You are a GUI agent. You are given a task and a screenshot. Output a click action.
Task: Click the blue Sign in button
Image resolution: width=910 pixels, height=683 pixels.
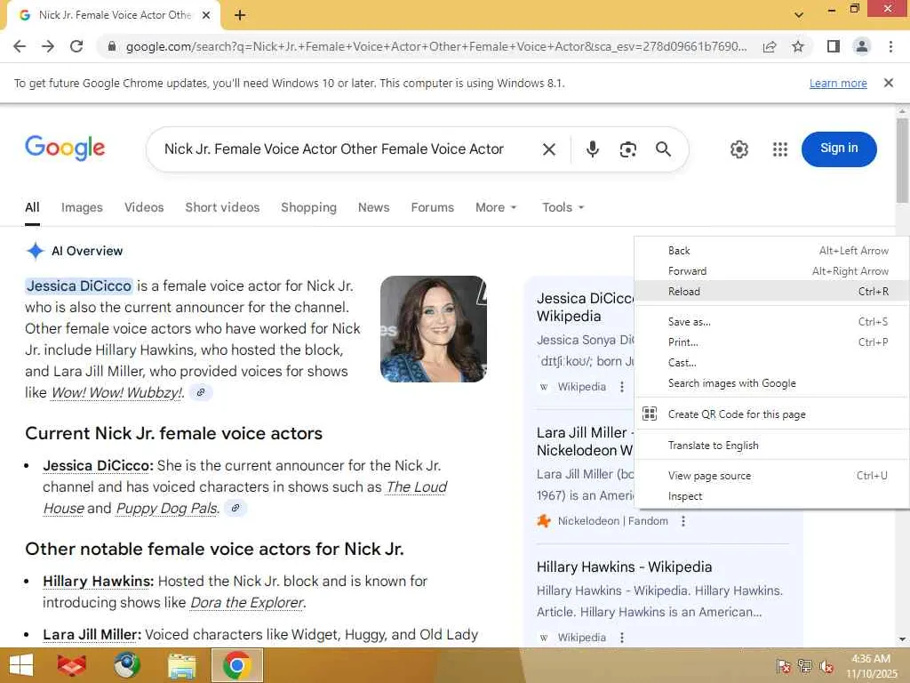[839, 149]
